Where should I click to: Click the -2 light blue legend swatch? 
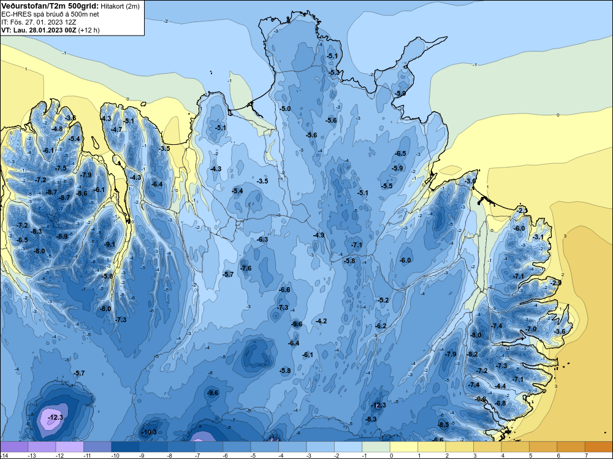348,447
